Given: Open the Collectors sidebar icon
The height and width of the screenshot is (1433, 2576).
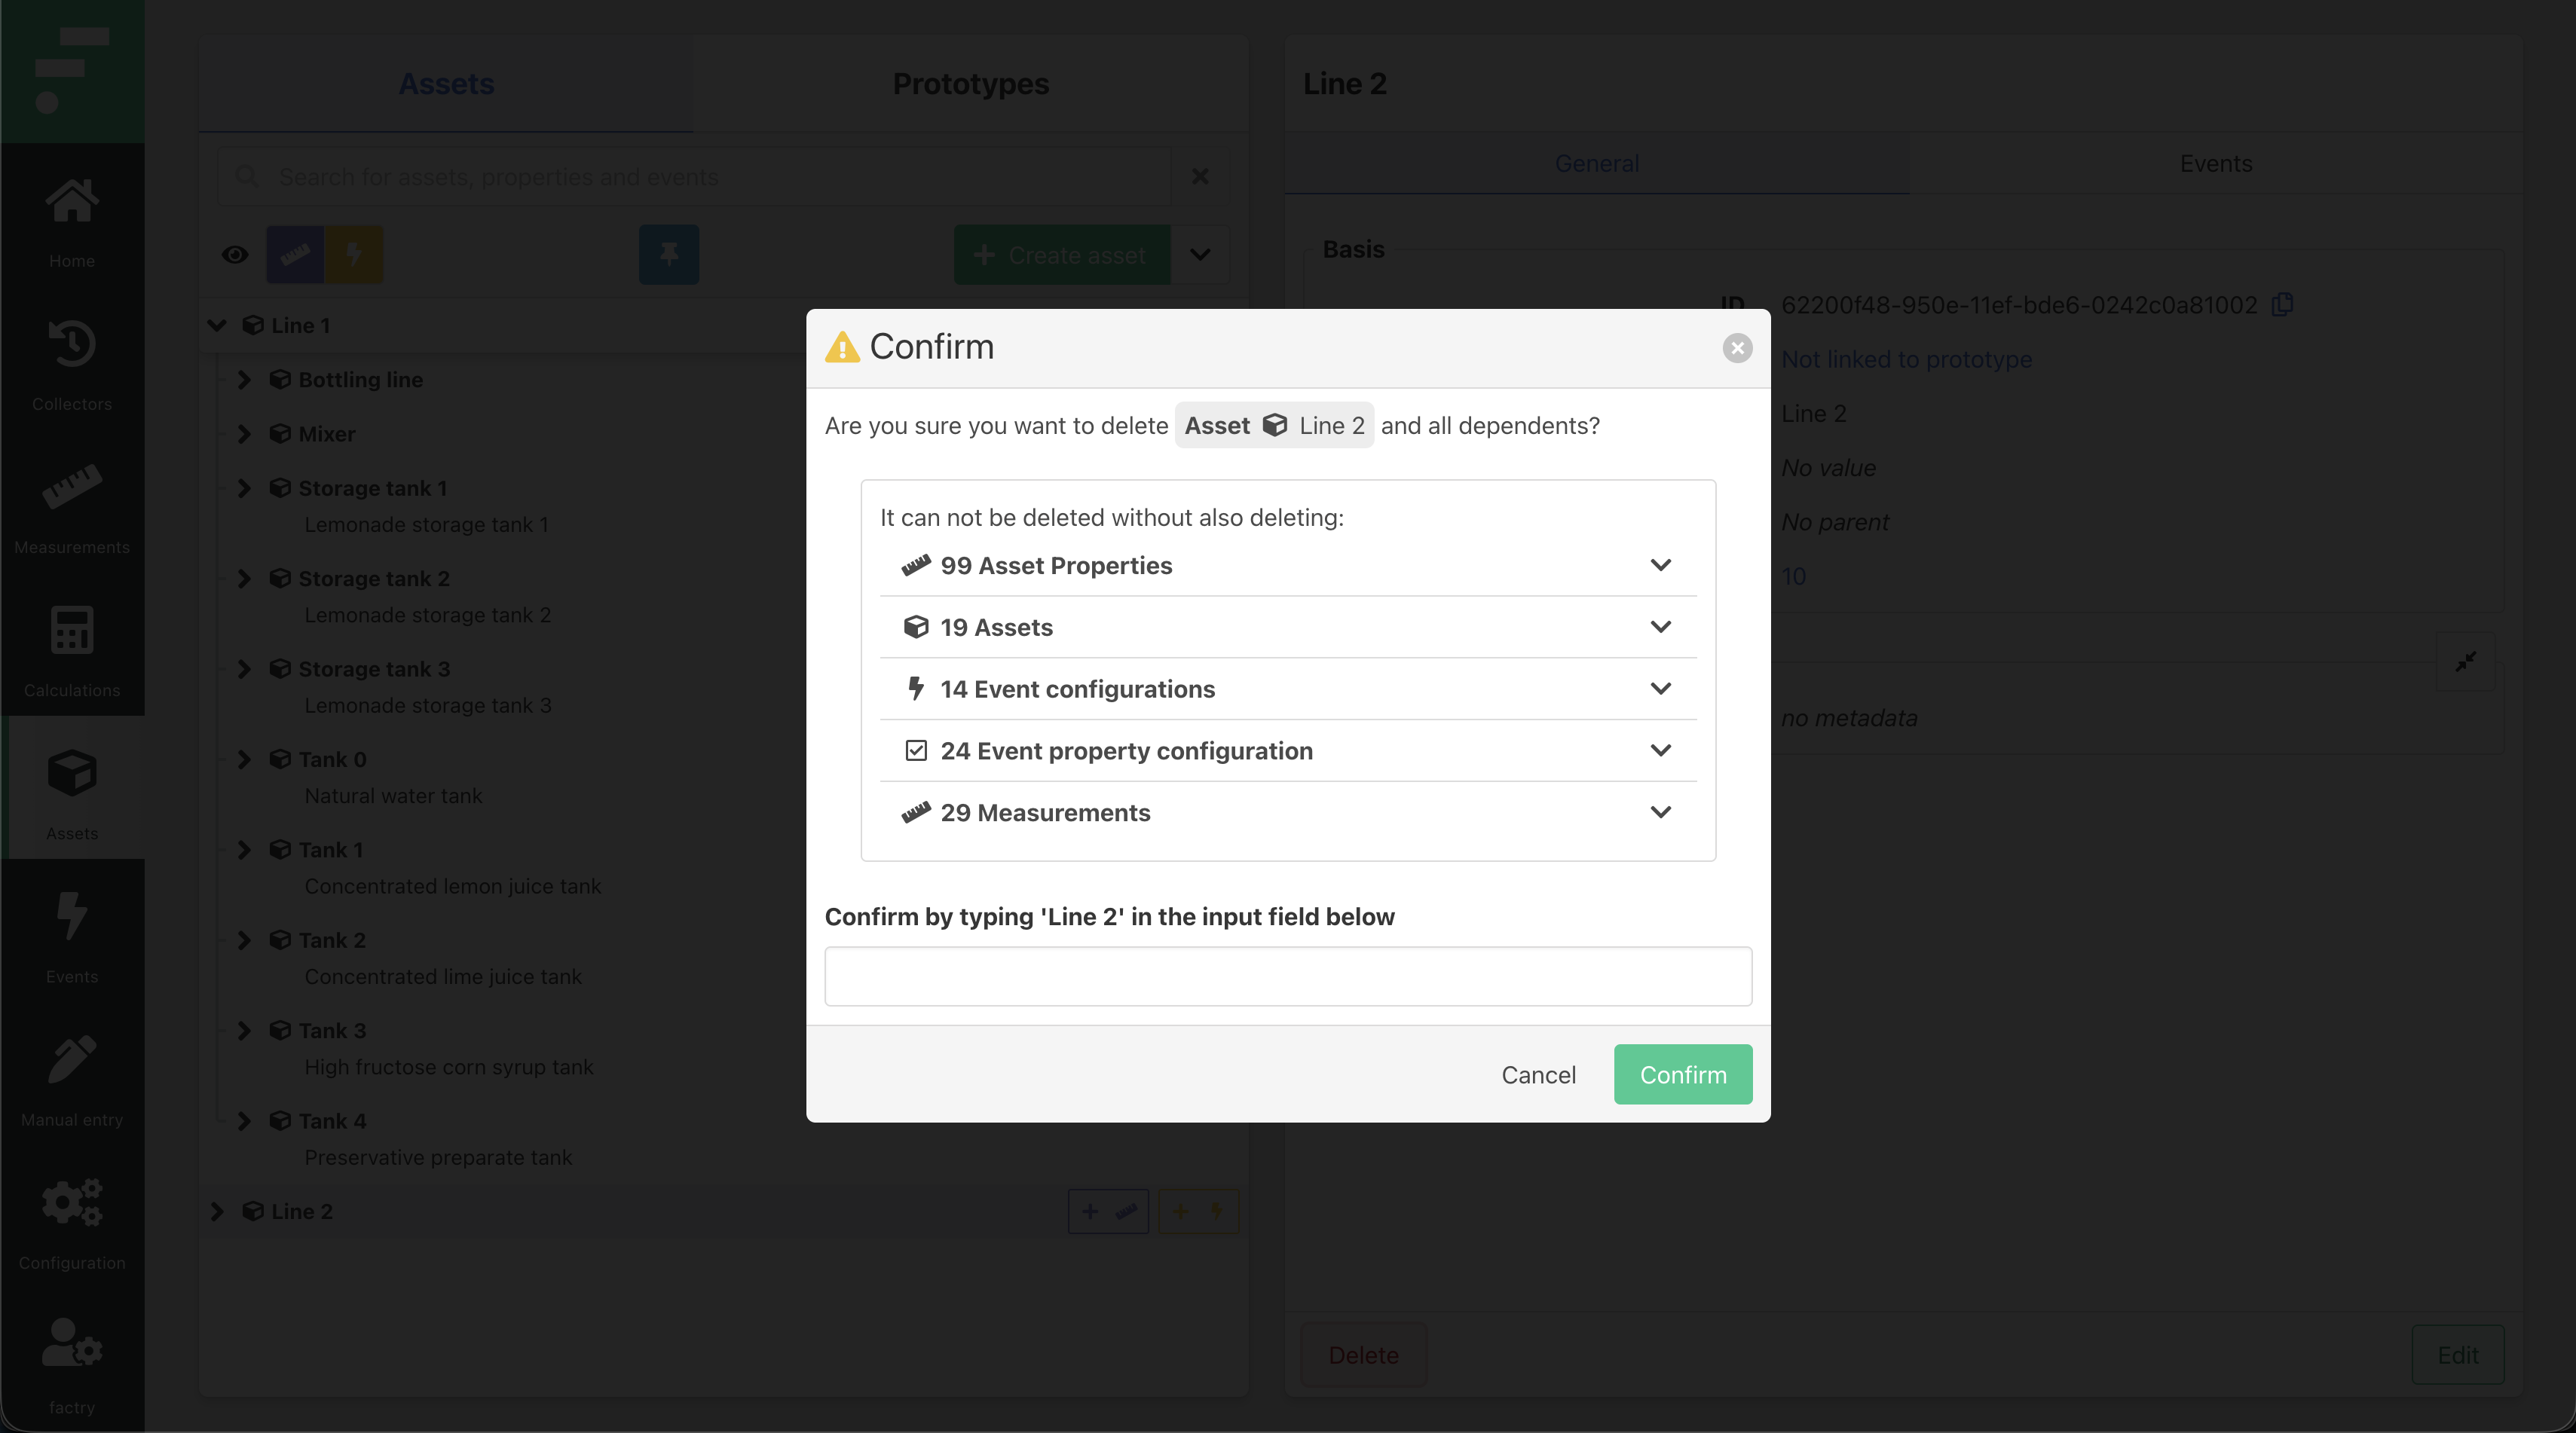Looking at the screenshot, I should coord(72,346).
